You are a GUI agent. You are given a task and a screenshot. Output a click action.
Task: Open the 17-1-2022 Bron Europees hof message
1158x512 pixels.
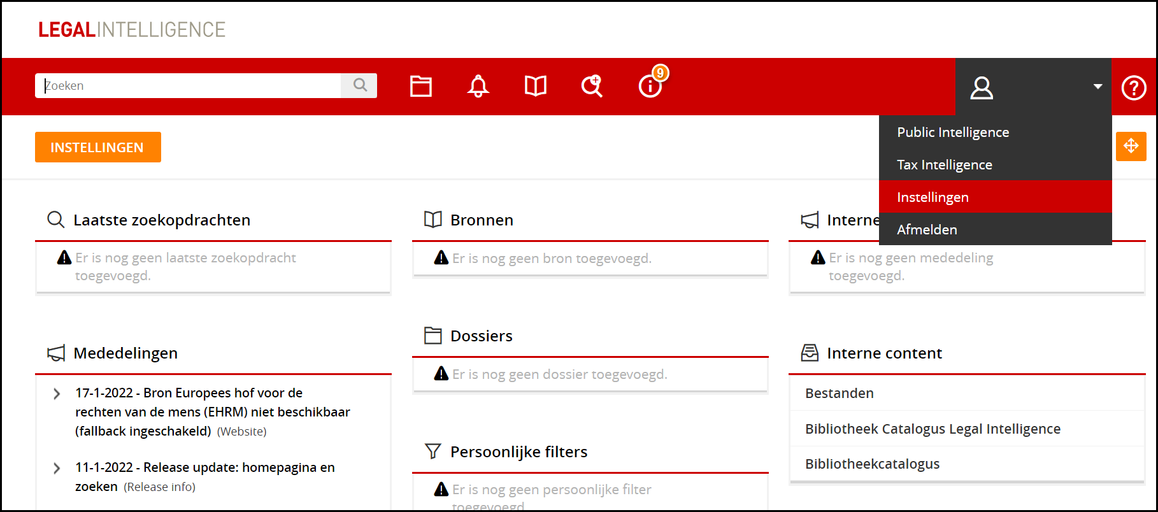[213, 412]
